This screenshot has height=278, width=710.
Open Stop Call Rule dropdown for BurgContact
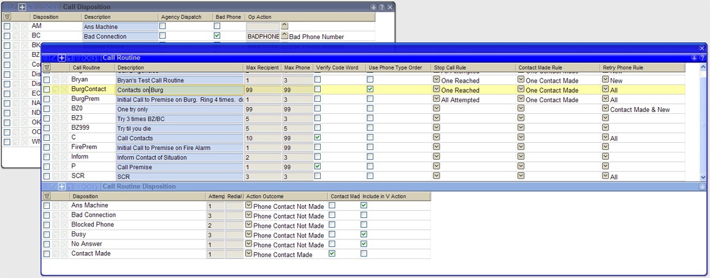point(437,89)
